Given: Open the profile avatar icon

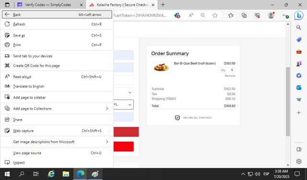Looking at the screenshot, I should (271, 15).
